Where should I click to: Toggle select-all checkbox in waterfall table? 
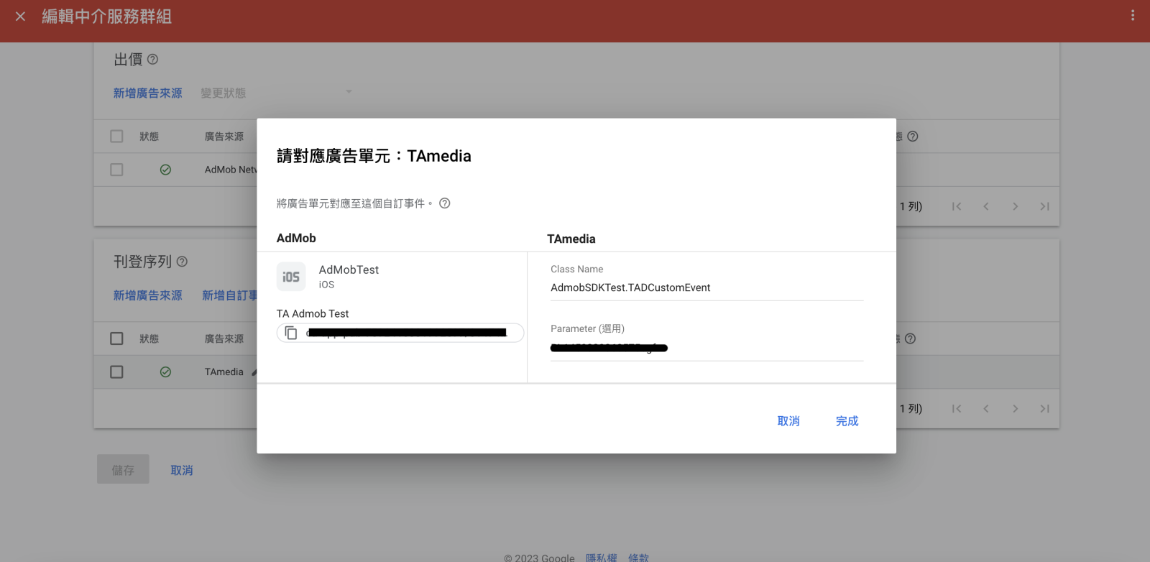click(x=116, y=338)
